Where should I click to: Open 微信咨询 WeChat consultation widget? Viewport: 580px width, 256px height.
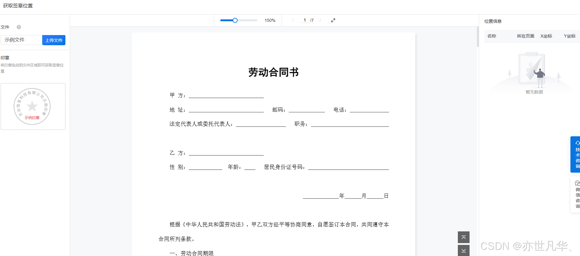coord(575,194)
